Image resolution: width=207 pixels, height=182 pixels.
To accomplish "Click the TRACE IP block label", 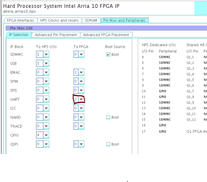I will click(x=16, y=126).
